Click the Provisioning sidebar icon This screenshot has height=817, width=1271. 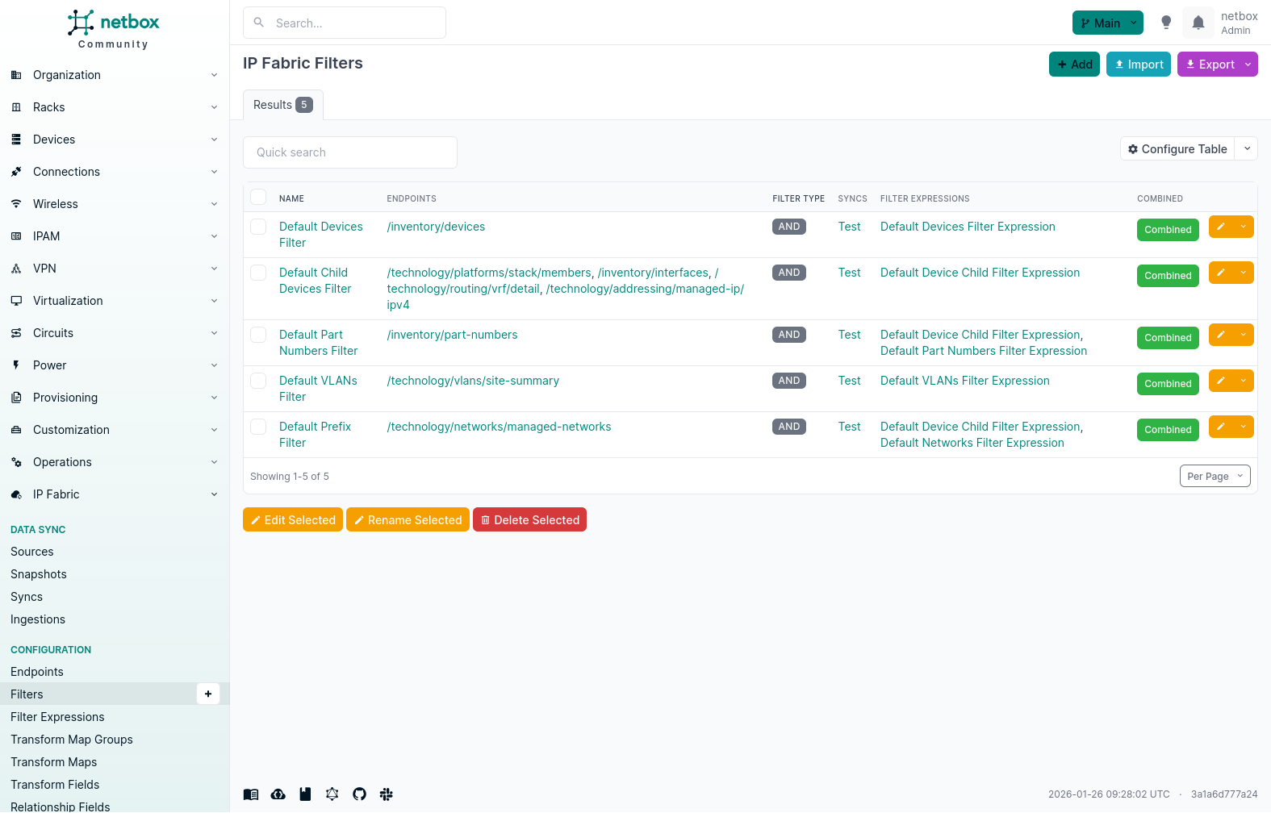(16, 398)
